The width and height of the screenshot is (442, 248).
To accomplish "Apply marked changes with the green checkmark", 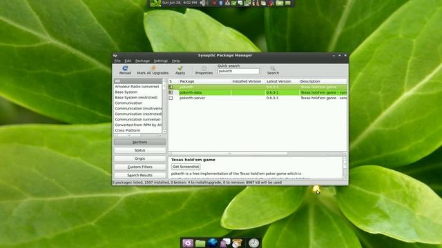I will [x=180, y=68].
